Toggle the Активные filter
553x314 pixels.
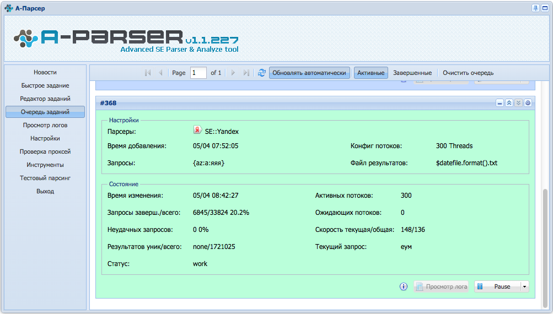click(x=371, y=73)
